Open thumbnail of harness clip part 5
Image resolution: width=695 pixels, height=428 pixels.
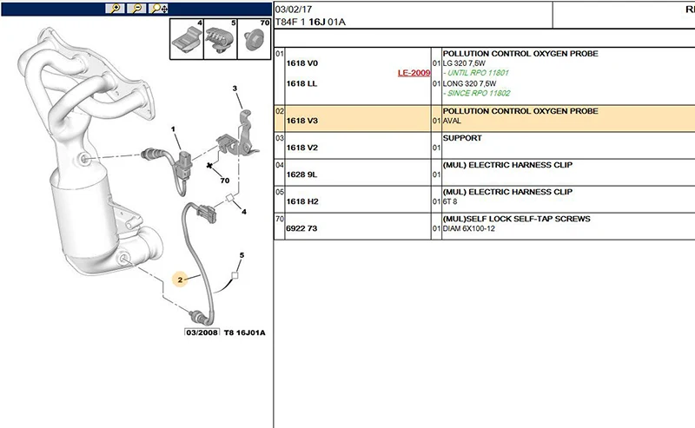coord(221,39)
